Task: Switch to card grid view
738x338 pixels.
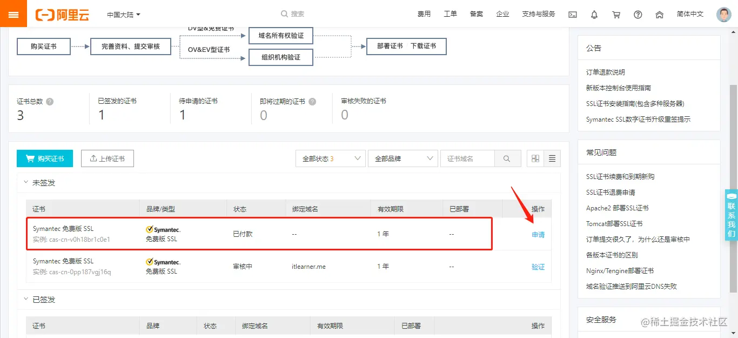Action: pos(535,158)
